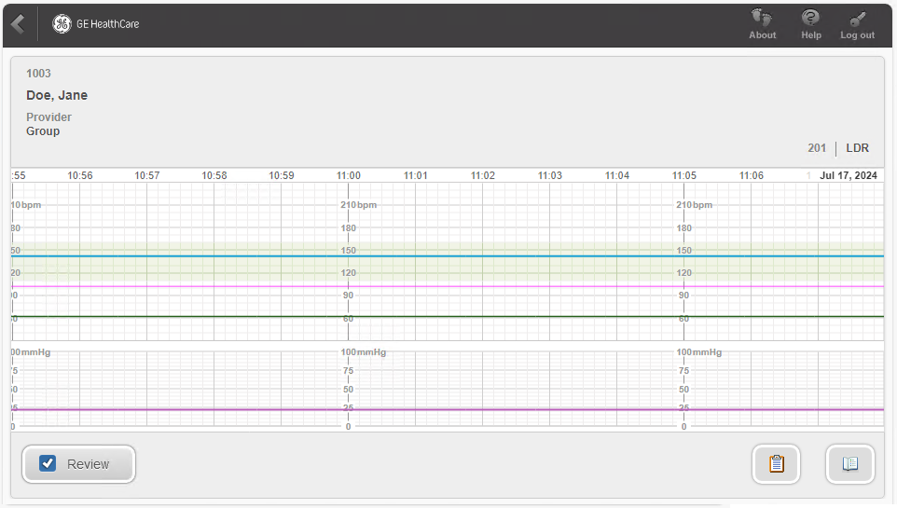Select patient name Doe, Jane

coord(57,95)
